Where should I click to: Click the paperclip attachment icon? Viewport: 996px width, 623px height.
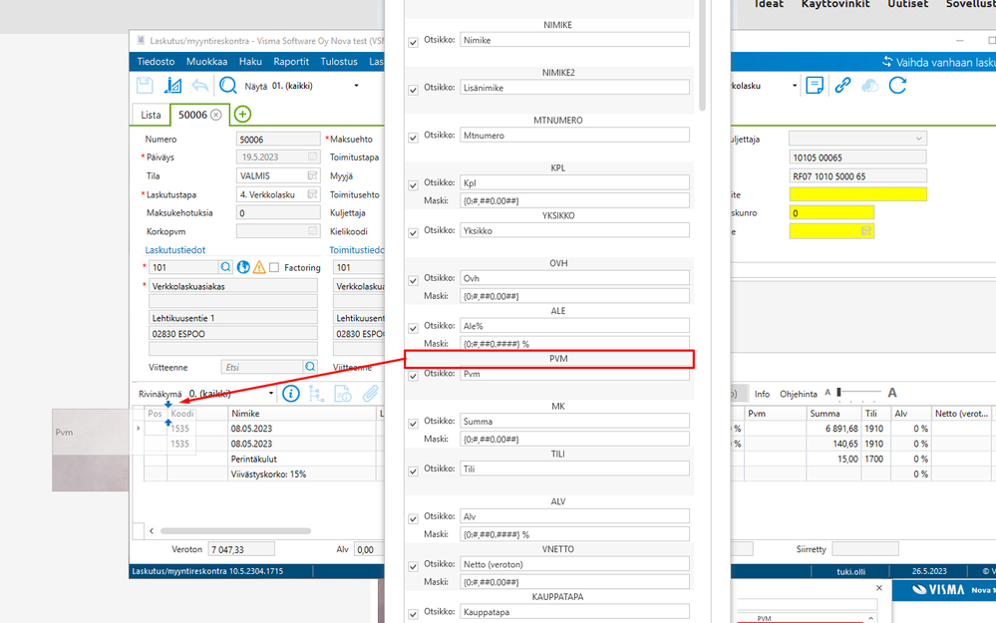point(370,394)
